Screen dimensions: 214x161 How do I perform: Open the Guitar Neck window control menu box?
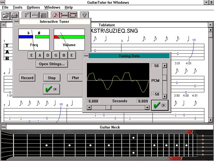point(3,127)
